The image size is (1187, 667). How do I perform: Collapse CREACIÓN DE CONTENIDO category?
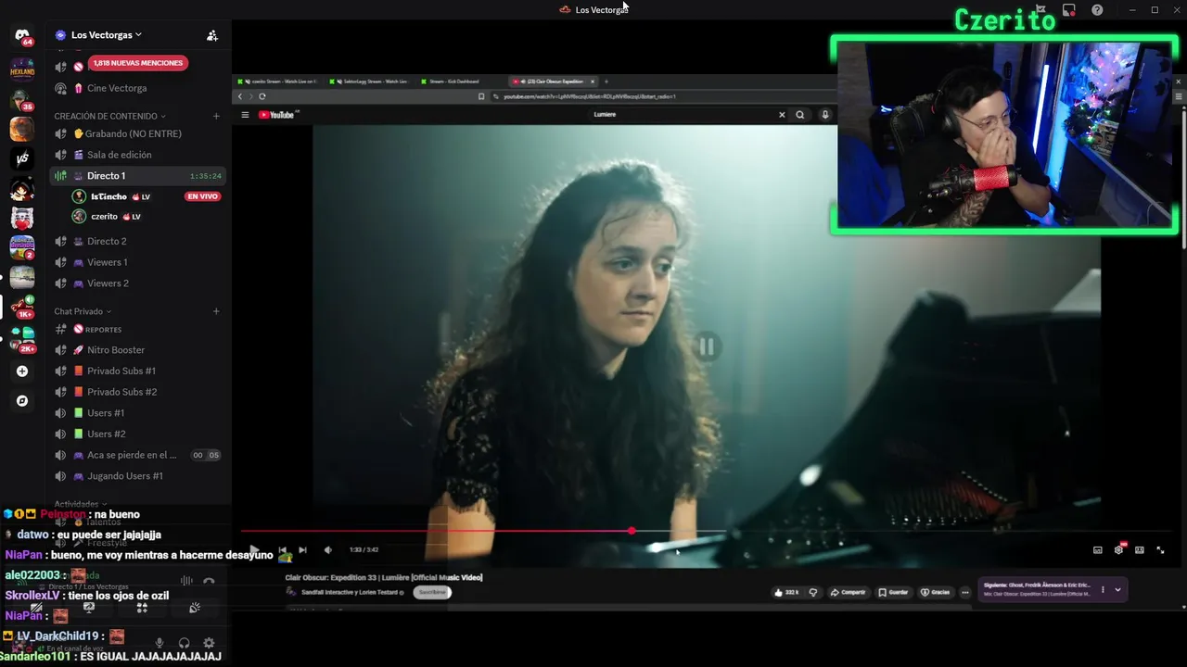click(x=110, y=116)
